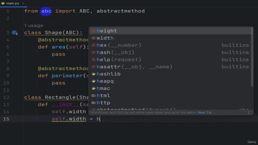Image resolution: width=258 pixels, height=145 pixels.
Task: Select the hmac module suggestion
Action: (x=170, y=89)
